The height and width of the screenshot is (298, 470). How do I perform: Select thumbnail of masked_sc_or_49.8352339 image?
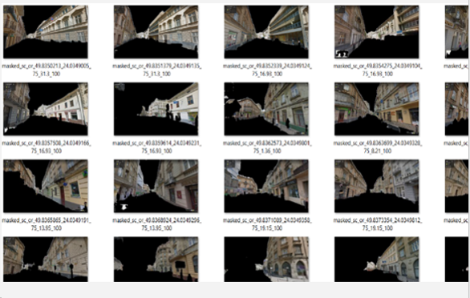[266, 32]
